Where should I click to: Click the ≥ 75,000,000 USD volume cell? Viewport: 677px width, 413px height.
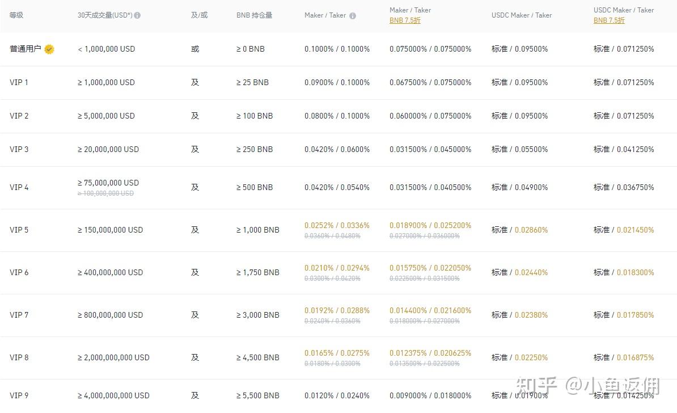click(x=108, y=183)
